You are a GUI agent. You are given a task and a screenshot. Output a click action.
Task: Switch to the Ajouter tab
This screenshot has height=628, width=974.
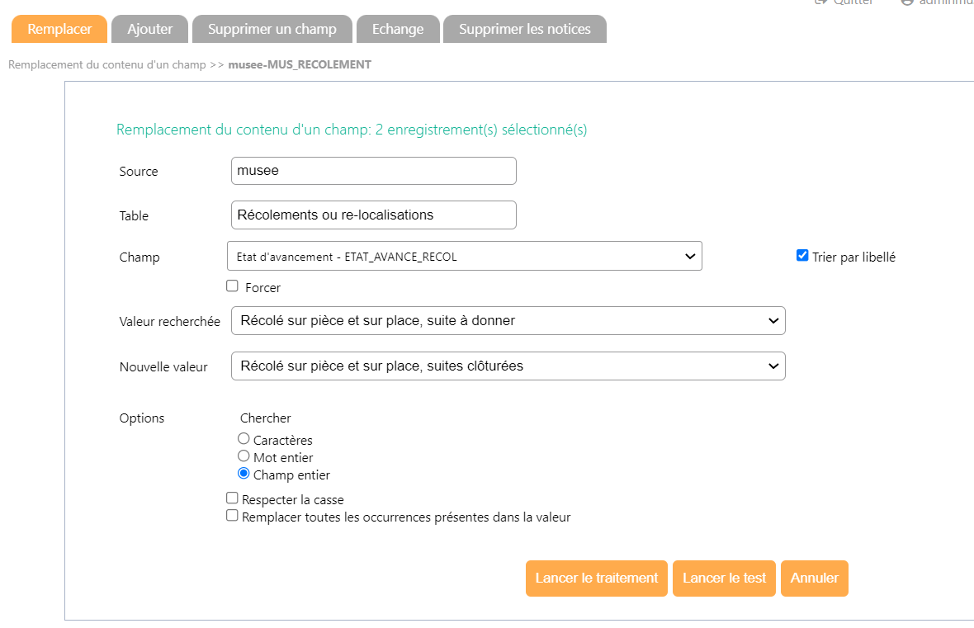click(149, 29)
